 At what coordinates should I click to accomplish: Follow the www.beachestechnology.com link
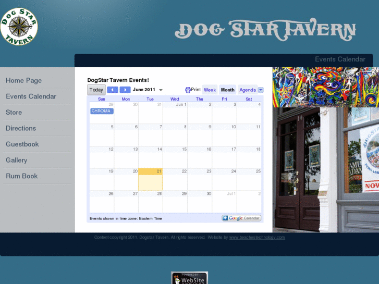(257, 237)
